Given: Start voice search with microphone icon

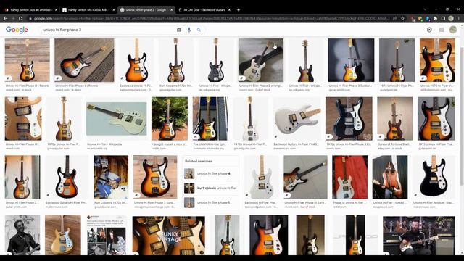Looking at the screenshot, I should click(x=189, y=30).
